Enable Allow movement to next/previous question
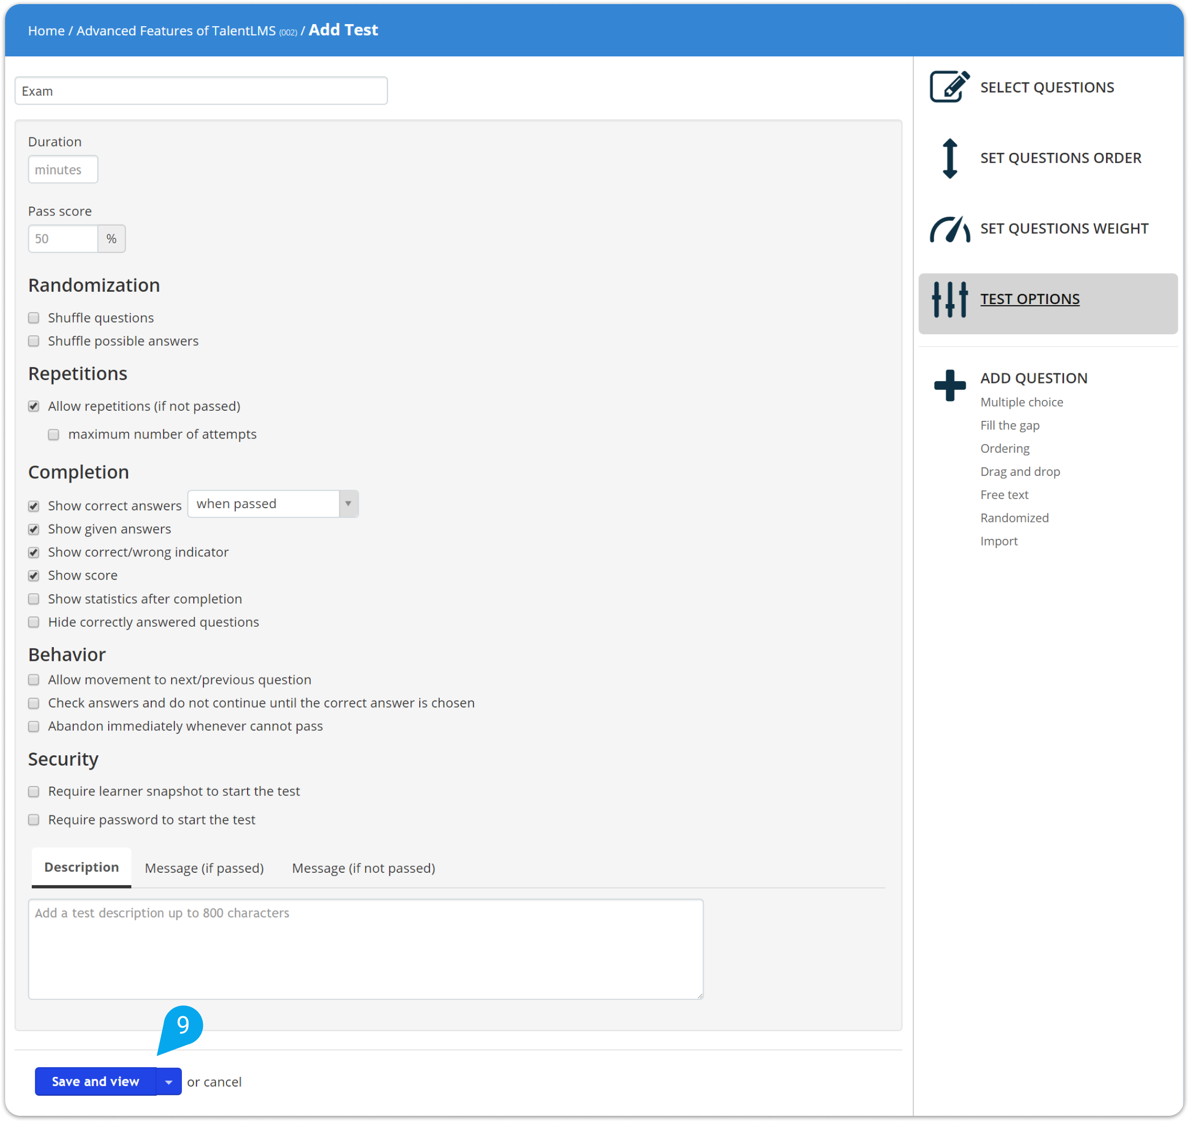Viewport: 1189px width, 1122px height. 34,680
